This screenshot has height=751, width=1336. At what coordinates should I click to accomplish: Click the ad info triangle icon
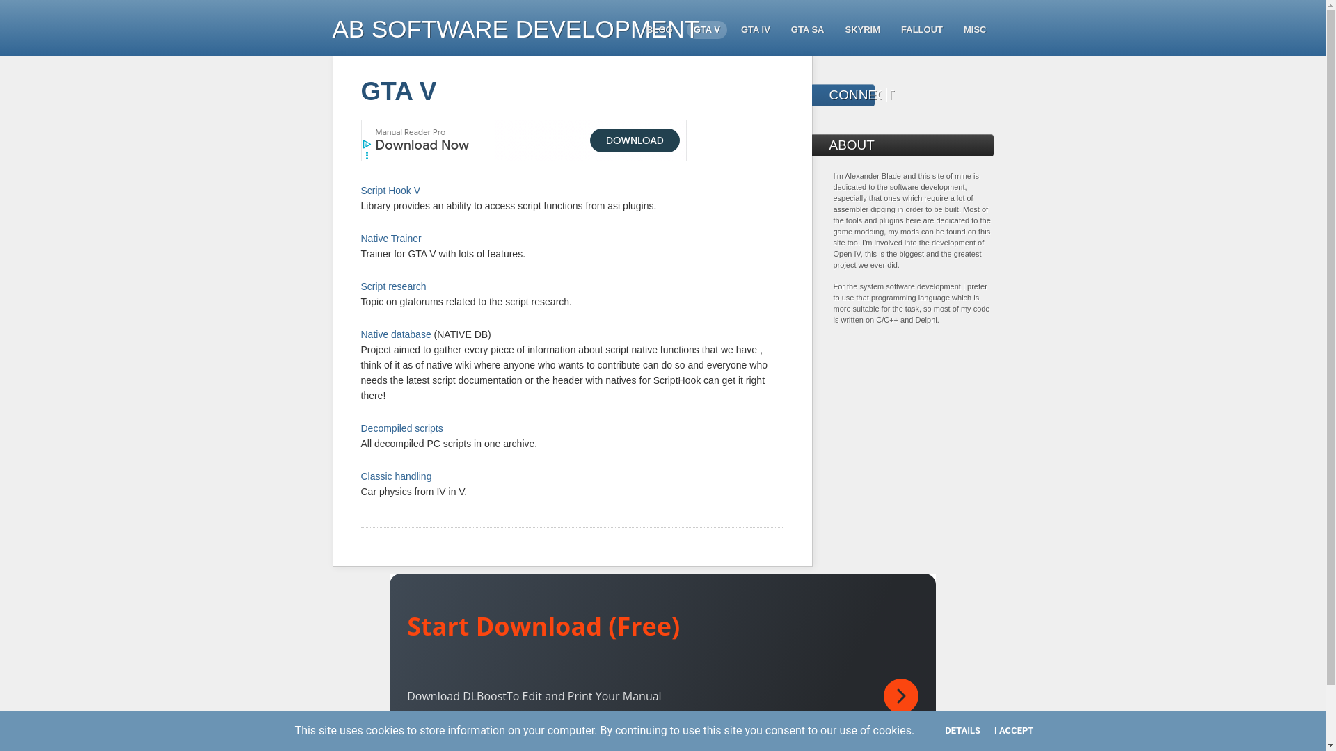click(367, 145)
